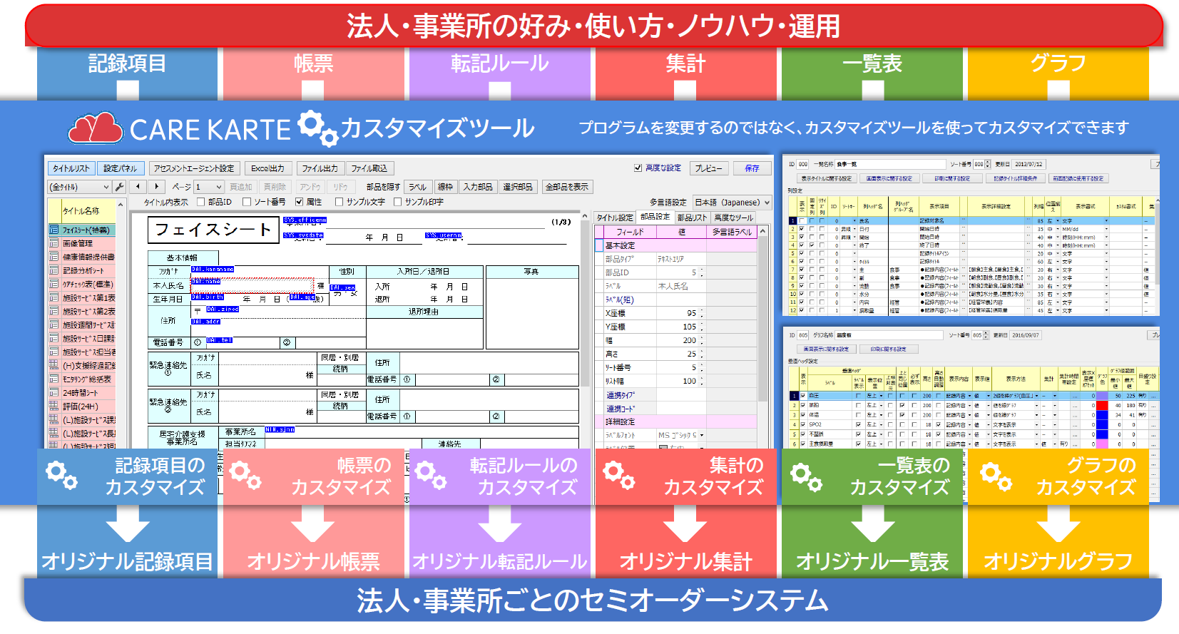
Task: Go to the previous page with the left arrow
Action: (x=138, y=187)
